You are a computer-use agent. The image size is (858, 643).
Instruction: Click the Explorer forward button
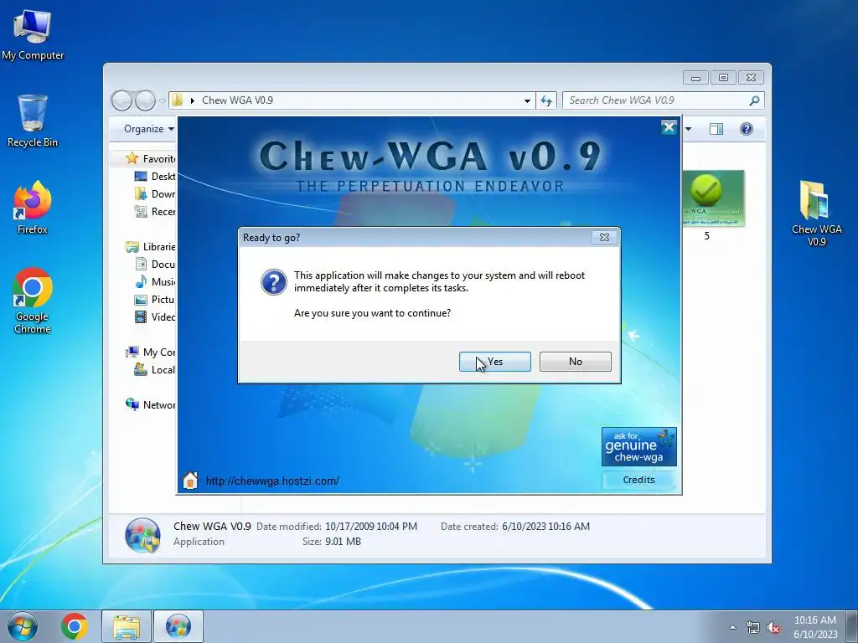click(x=145, y=100)
